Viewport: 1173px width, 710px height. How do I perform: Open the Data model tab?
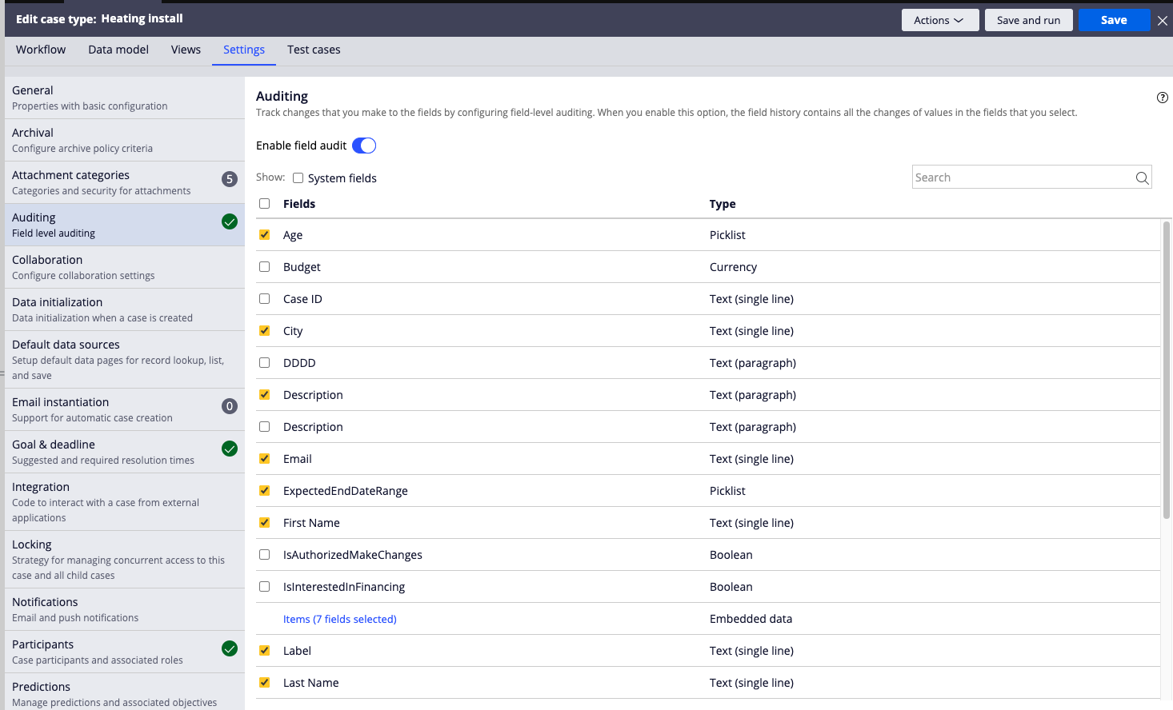[118, 50]
